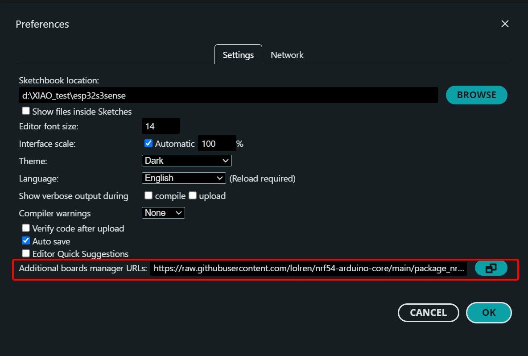This screenshot has width=528, height=356.
Task: Uncheck the Automatic interface scale checkbox
Action: coord(148,144)
